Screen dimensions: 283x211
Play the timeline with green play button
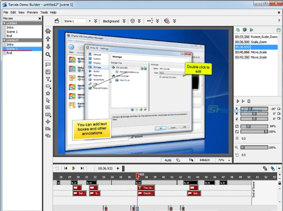point(74,168)
